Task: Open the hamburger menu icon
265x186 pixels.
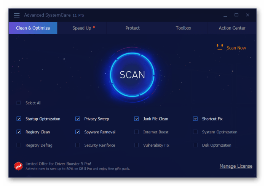Action: pos(17,15)
